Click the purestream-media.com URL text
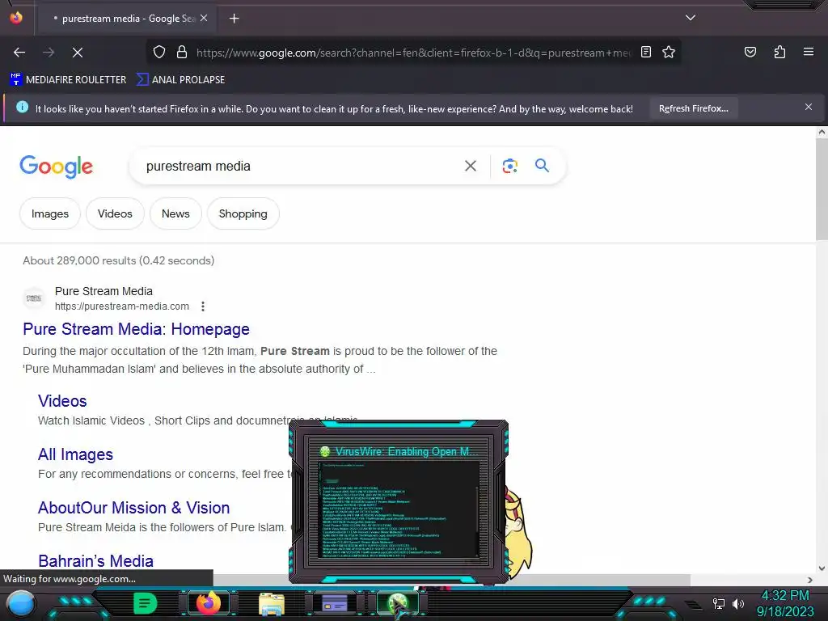This screenshot has width=828, height=621. pos(122,306)
